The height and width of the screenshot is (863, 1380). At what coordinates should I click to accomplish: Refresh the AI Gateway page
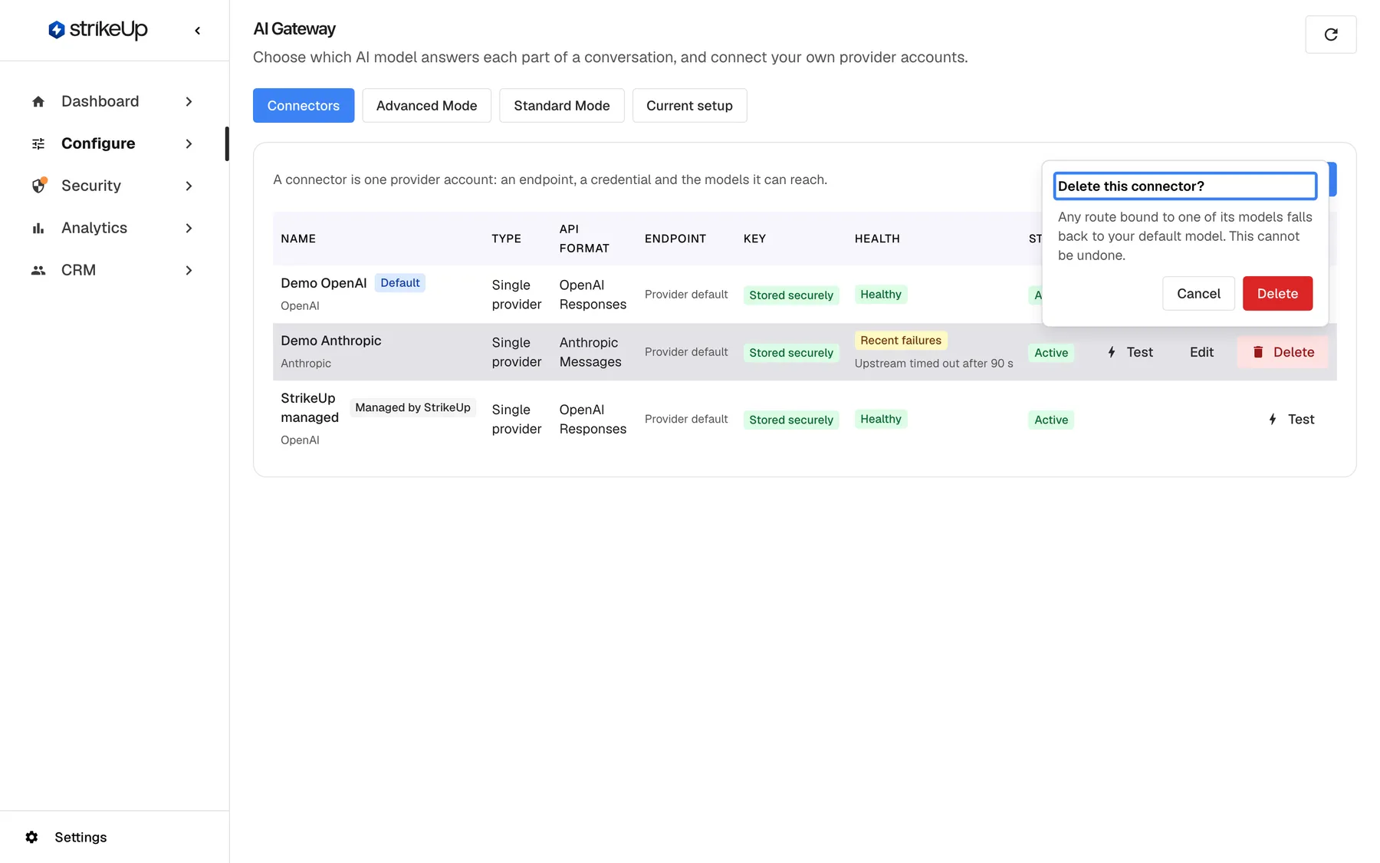(1331, 35)
